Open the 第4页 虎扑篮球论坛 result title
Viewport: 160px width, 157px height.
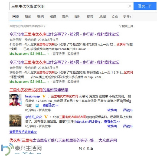click(64, 62)
